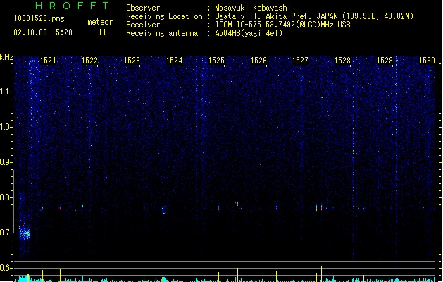
Task: Click the date stamp 02.10.08 15:20
Action: [x=43, y=32]
